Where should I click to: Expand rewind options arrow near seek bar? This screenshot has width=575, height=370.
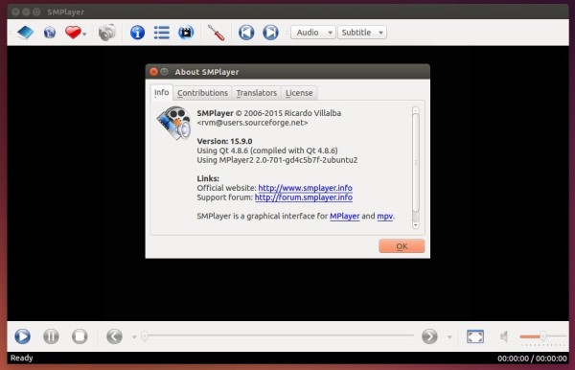(x=134, y=337)
